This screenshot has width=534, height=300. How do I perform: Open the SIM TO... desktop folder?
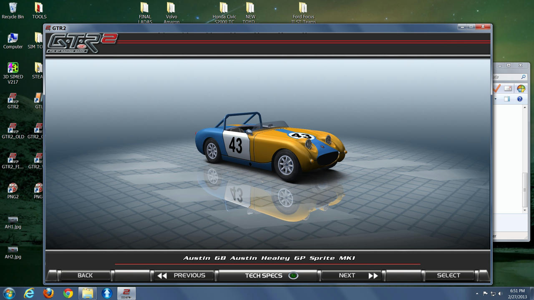(x=37, y=41)
